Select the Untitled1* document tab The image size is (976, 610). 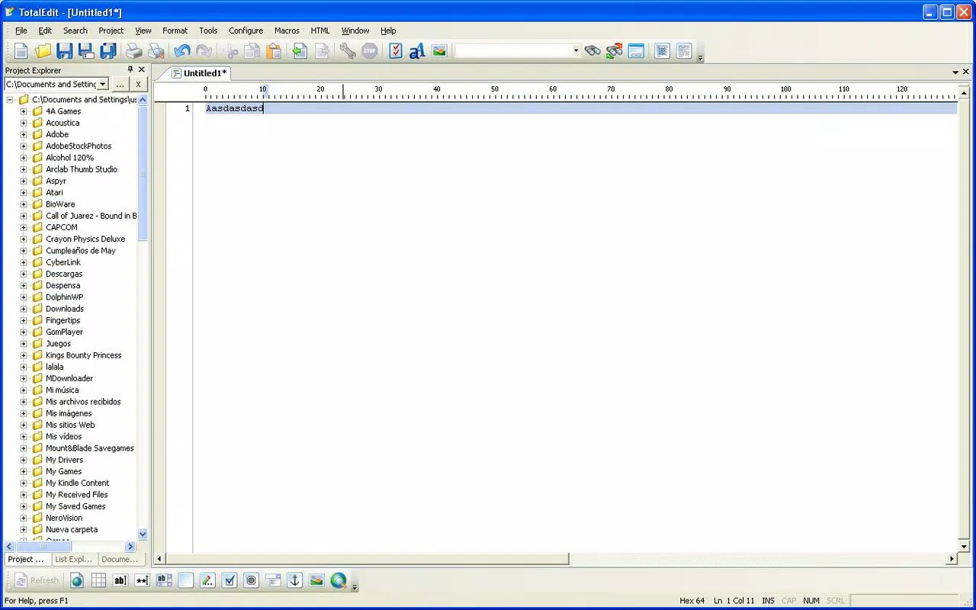(200, 73)
